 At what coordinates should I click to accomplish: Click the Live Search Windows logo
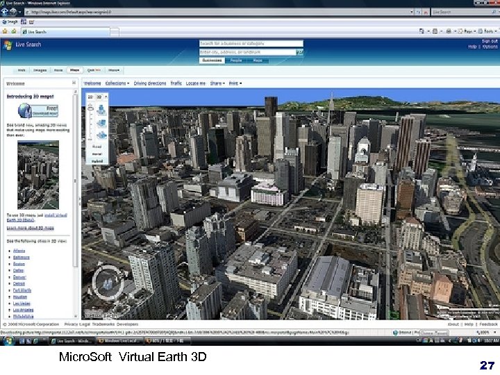8,45
